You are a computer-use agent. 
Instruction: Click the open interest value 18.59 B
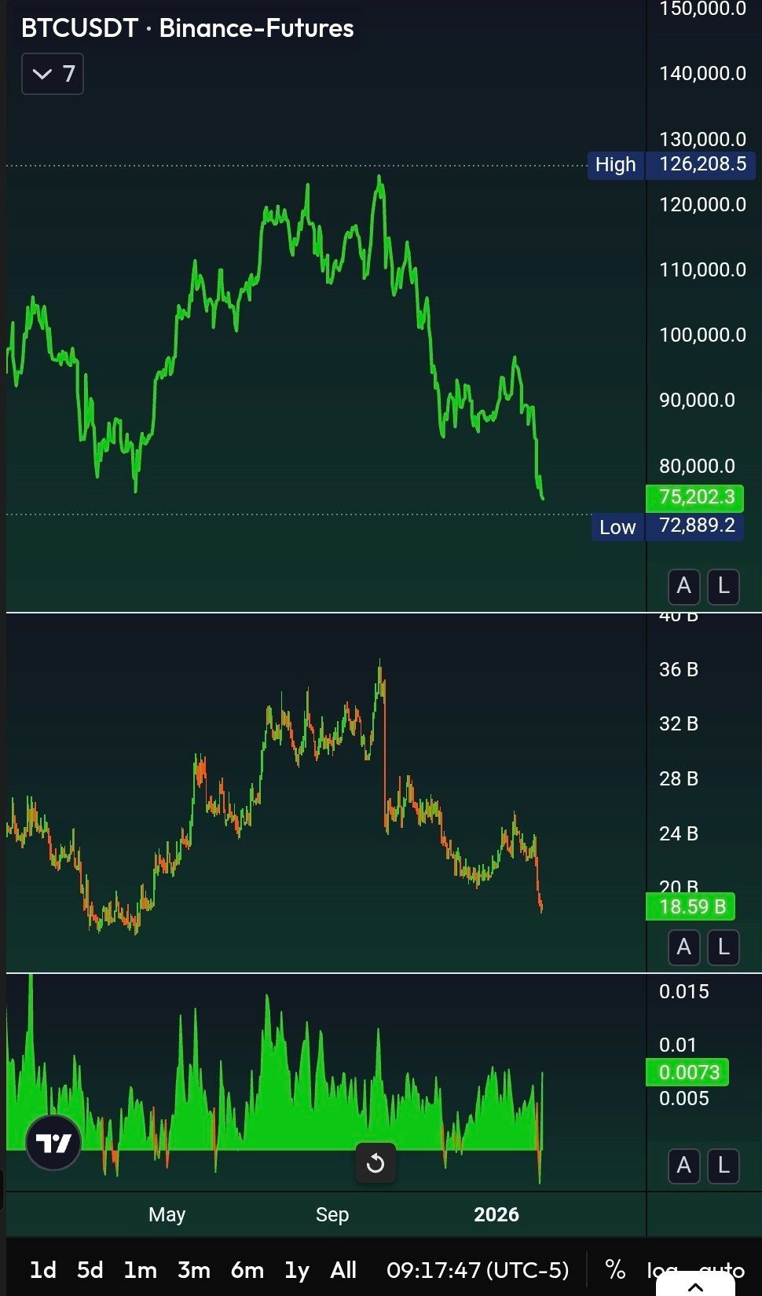pyautogui.click(x=691, y=907)
